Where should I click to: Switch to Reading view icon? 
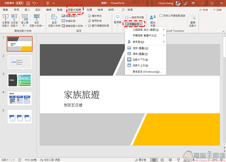(x=170, y=160)
